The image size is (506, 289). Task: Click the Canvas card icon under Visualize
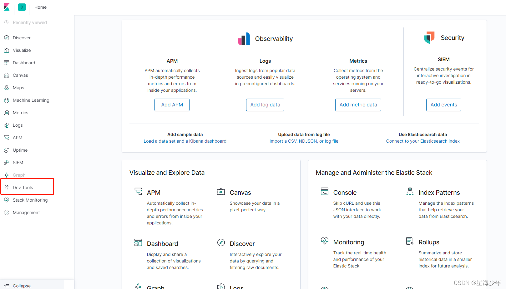coord(221,191)
